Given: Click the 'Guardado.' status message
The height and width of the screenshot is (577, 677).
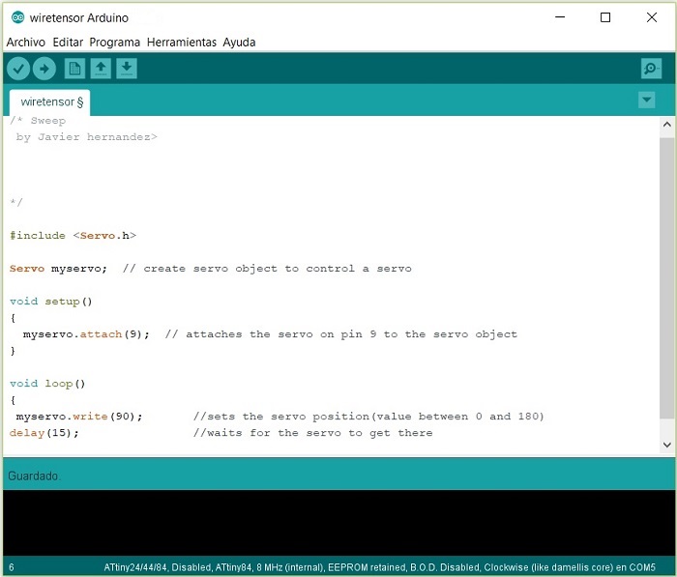Looking at the screenshot, I should 34,476.
